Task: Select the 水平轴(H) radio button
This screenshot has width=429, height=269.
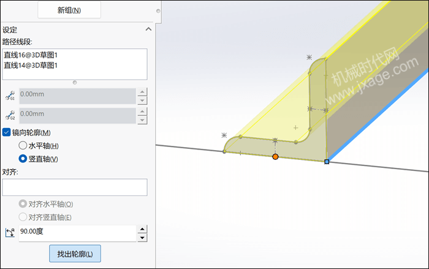Action: coord(23,145)
